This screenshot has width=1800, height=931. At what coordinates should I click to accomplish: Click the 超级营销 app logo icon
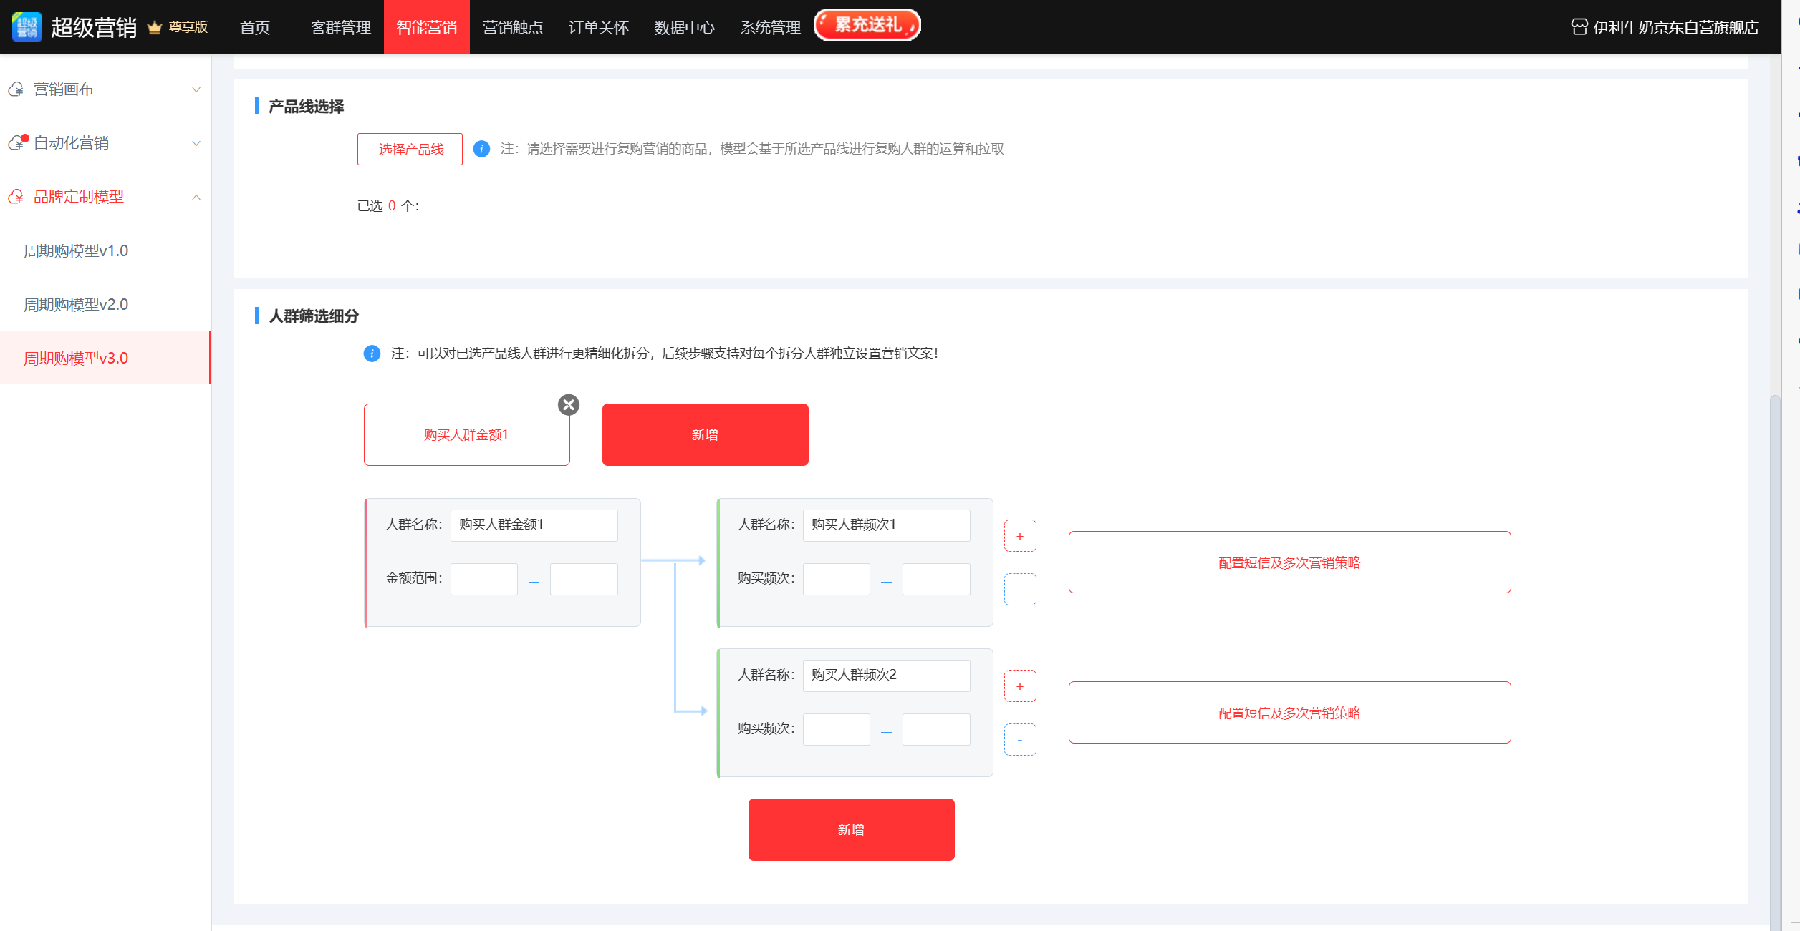pyautogui.click(x=27, y=27)
